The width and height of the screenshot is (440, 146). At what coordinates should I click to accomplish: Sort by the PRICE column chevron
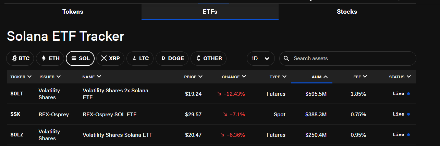[200, 77]
